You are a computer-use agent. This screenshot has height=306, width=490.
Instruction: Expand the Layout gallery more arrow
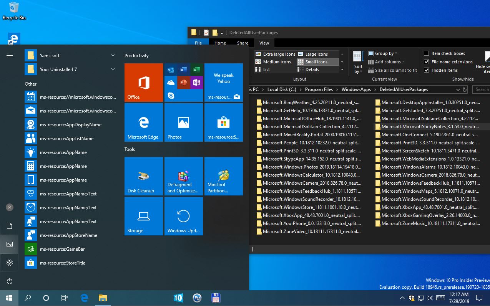pos(342,69)
